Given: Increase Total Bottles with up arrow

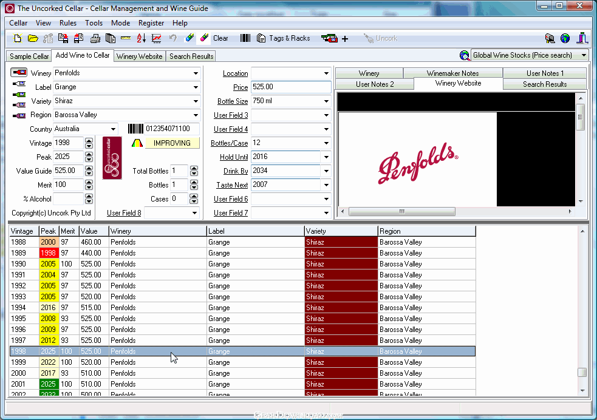Looking at the screenshot, I should (194, 169).
